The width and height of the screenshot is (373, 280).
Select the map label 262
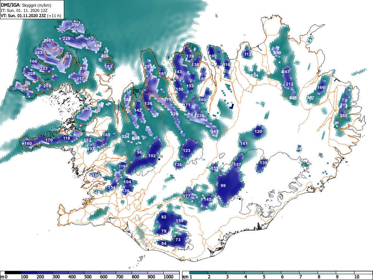[344, 115]
